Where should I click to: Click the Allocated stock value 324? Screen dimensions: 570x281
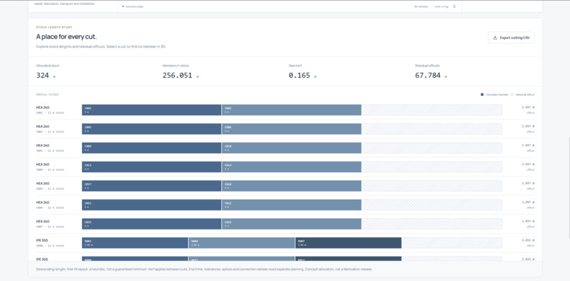click(42, 76)
